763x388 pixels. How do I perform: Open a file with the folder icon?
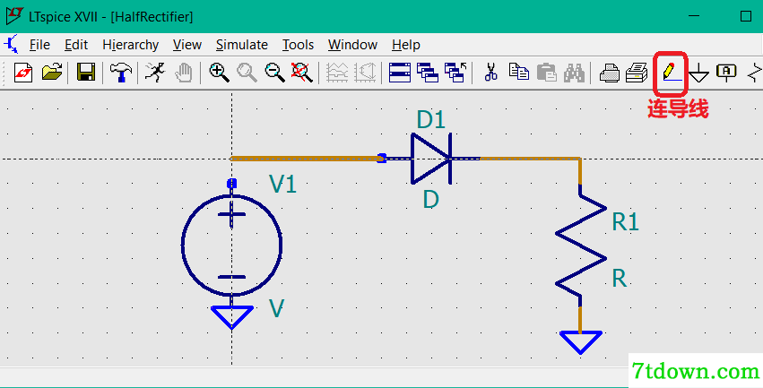click(x=52, y=73)
